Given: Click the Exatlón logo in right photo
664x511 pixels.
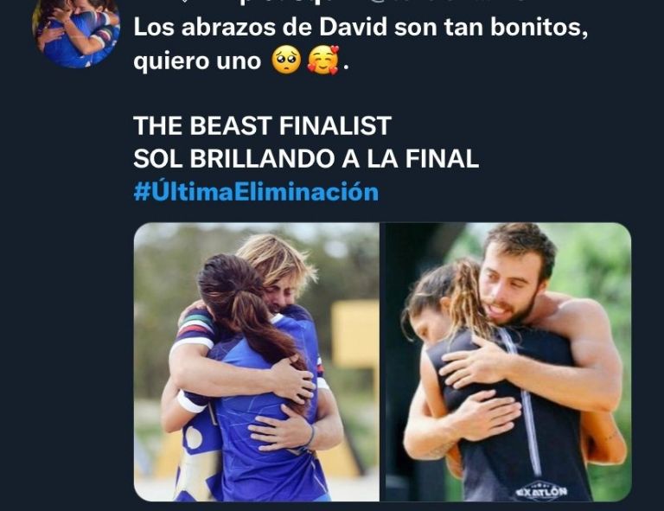Looking at the screenshot, I should click(x=541, y=491).
